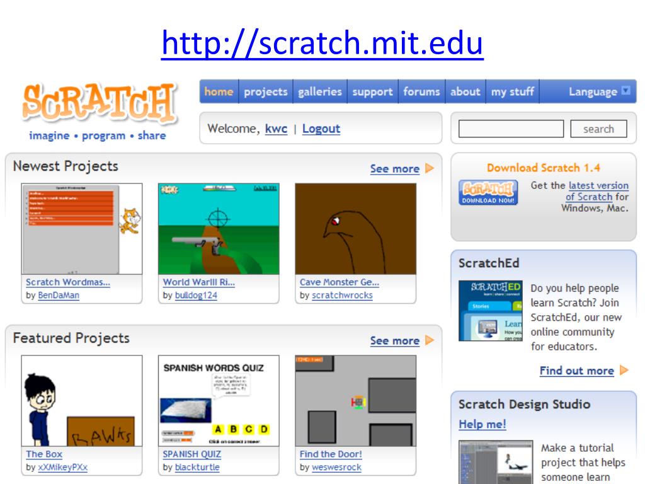Click orange arrow beside Find out more

pyautogui.click(x=624, y=370)
